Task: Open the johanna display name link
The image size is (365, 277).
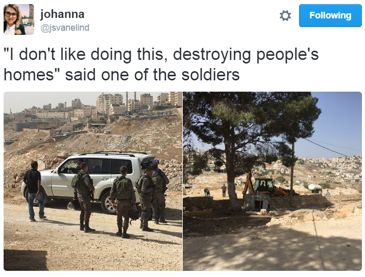Action: (62, 14)
